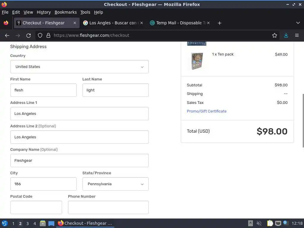Click the Company Name field
Screen dimensions: 304x228
pos(80,161)
